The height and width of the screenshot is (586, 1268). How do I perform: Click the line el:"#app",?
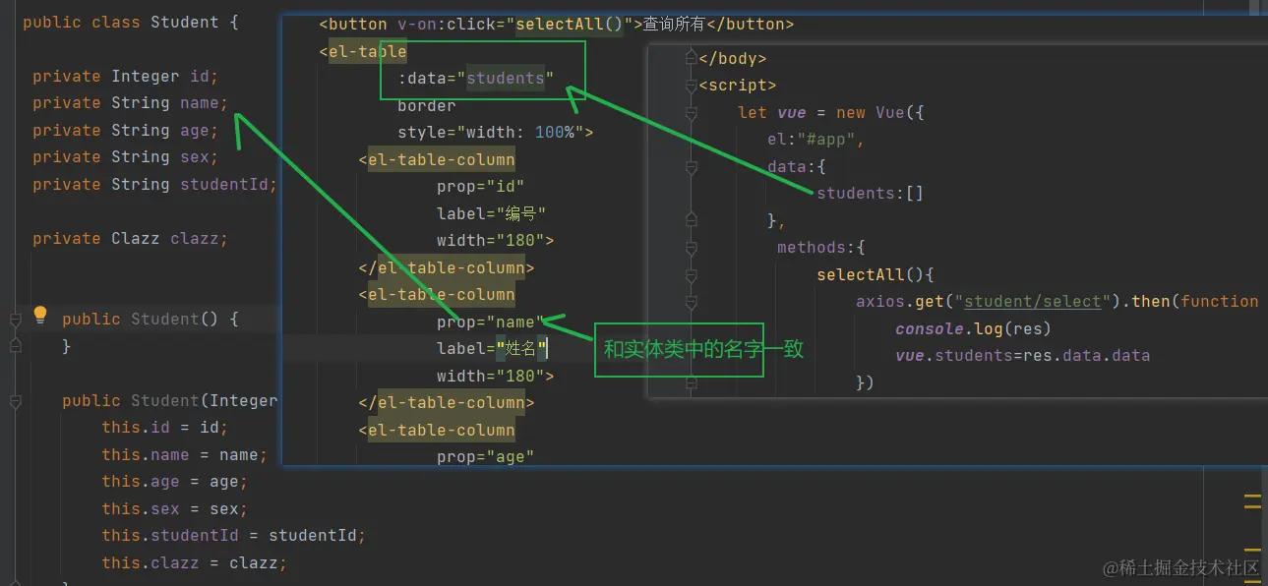(x=816, y=140)
